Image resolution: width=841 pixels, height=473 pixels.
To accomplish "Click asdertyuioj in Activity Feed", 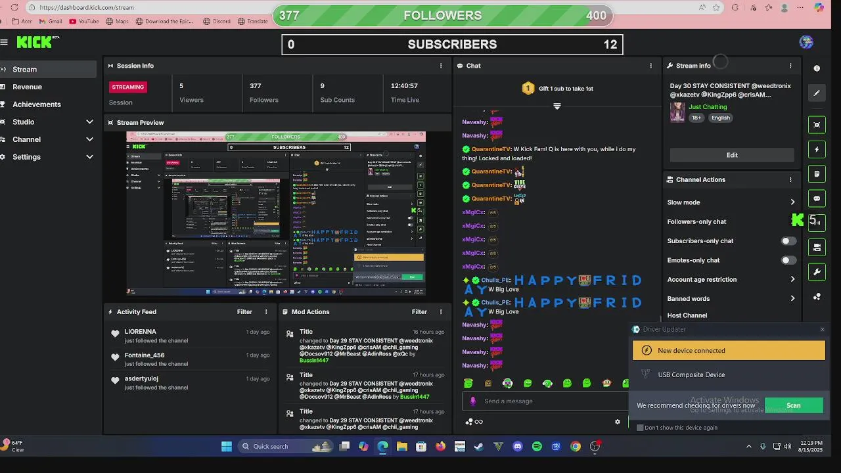I will (141, 378).
